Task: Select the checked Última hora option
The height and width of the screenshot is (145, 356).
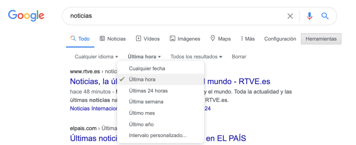Action: [161, 79]
